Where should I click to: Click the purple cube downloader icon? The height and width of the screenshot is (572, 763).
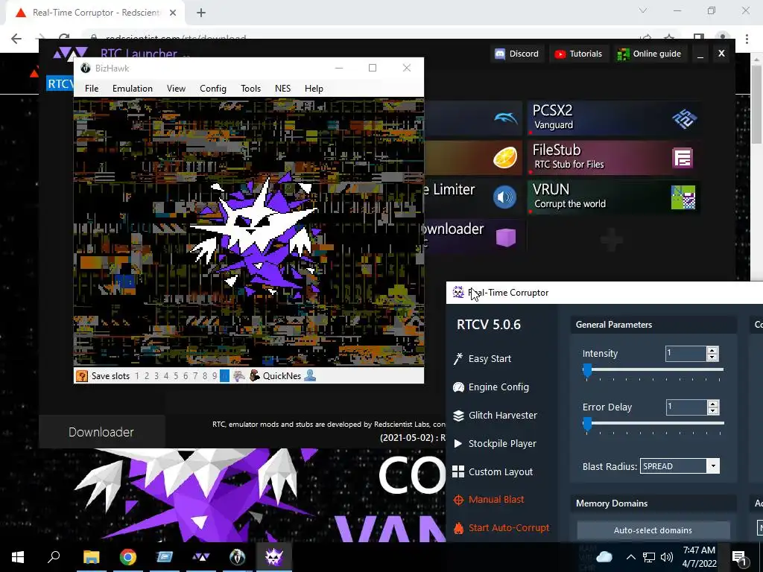click(506, 238)
